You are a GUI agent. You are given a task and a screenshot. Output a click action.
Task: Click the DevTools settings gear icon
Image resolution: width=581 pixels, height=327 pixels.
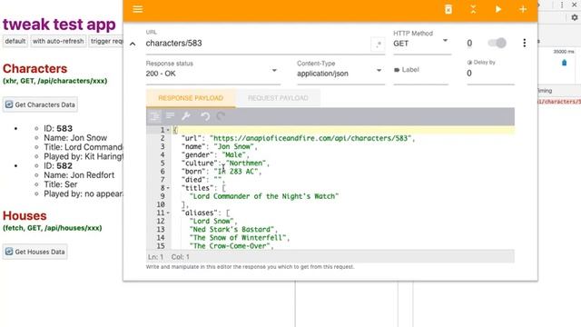coord(575,17)
